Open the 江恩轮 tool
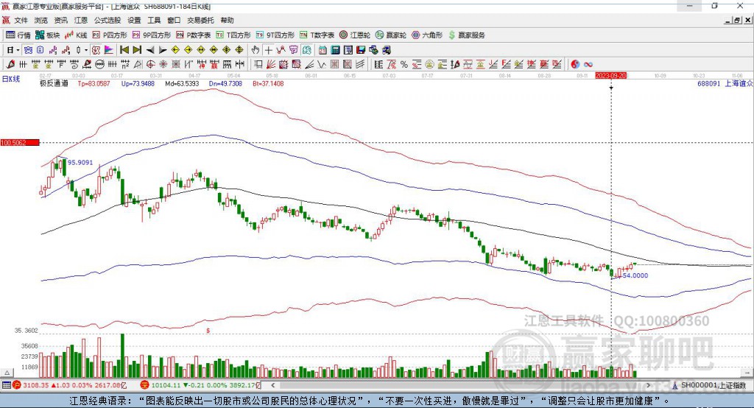The image size is (754, 408). [x=355, y=35]
